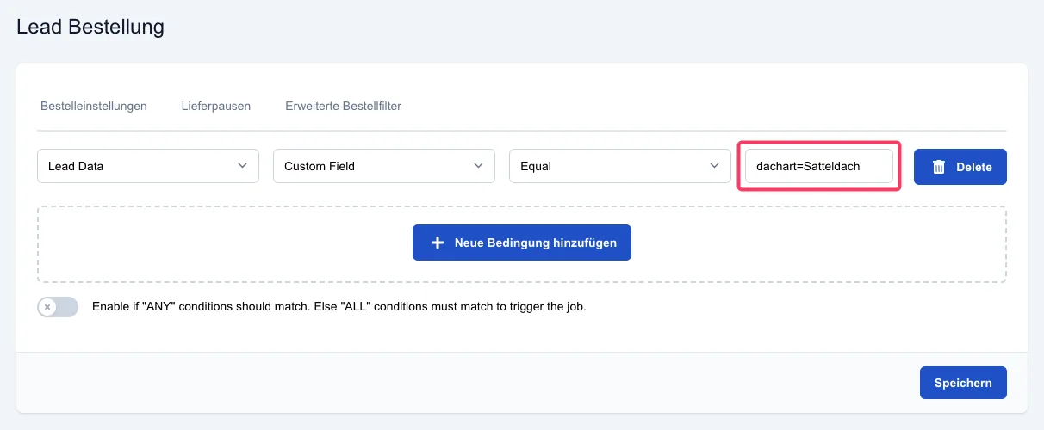Expand the Custom Field dropdown
The height and width of the screenshot is (430, 1044).
(384, 166)
